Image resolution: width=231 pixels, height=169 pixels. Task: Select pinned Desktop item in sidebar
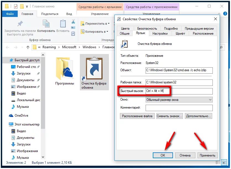pyautogui.click(x=25, y=67)
